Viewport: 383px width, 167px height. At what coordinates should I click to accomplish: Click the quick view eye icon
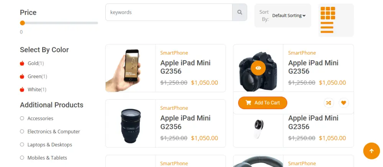(258, 68)
